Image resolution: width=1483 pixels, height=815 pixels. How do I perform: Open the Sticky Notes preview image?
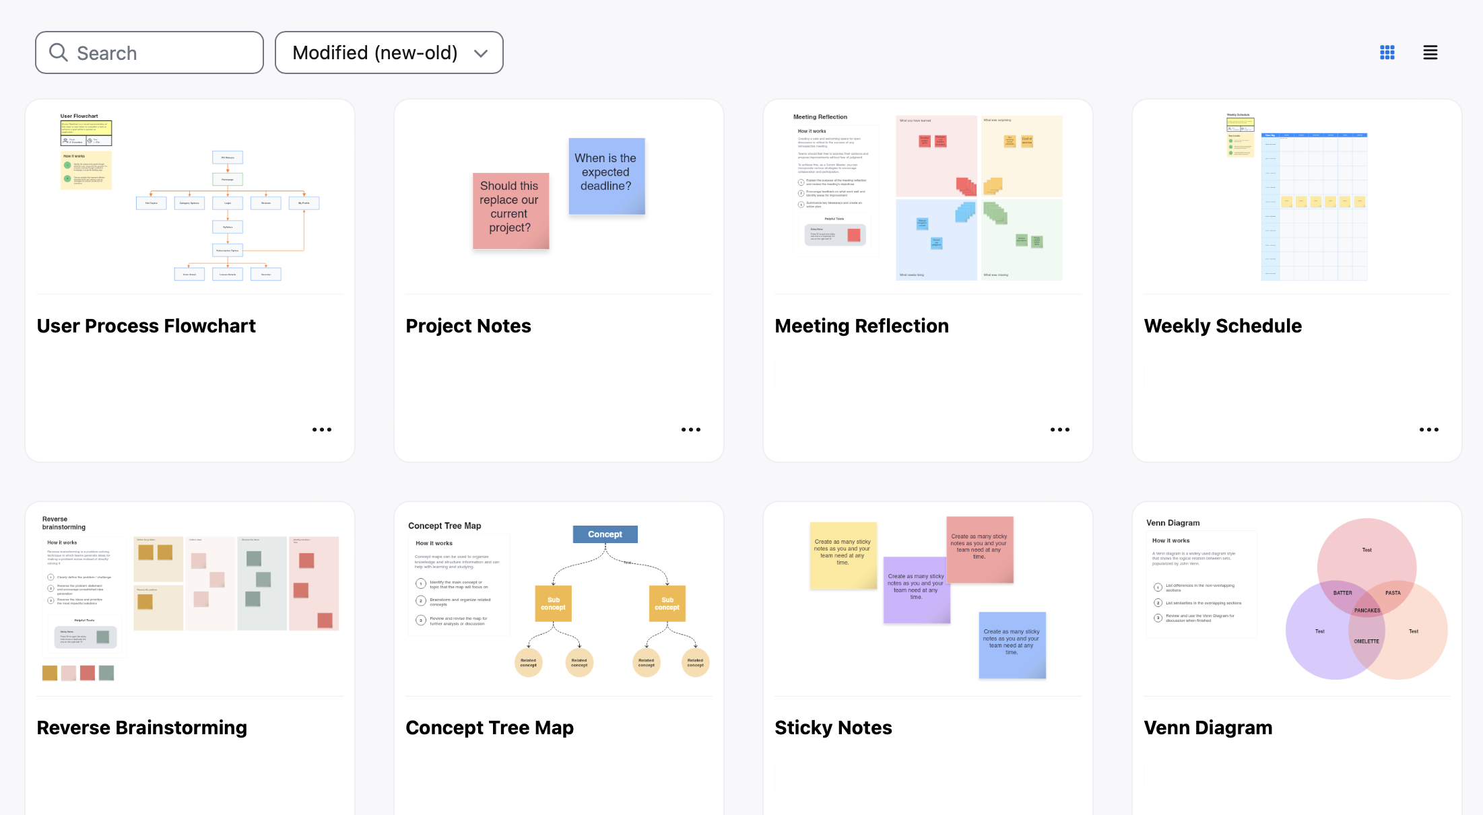point(927,599)
